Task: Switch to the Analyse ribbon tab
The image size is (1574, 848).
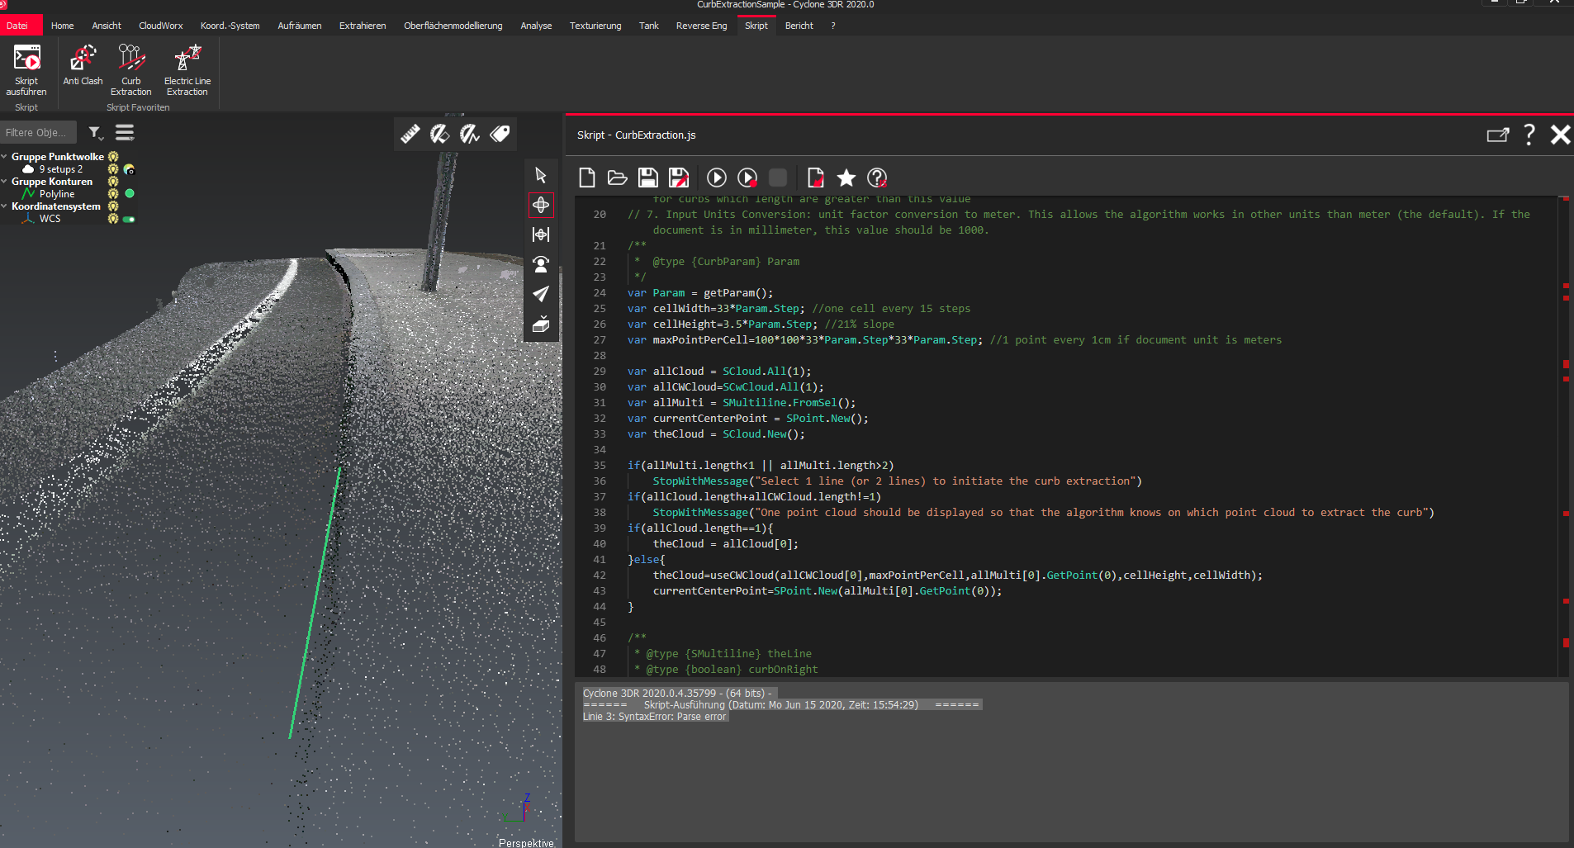Action: pos(536,26)
